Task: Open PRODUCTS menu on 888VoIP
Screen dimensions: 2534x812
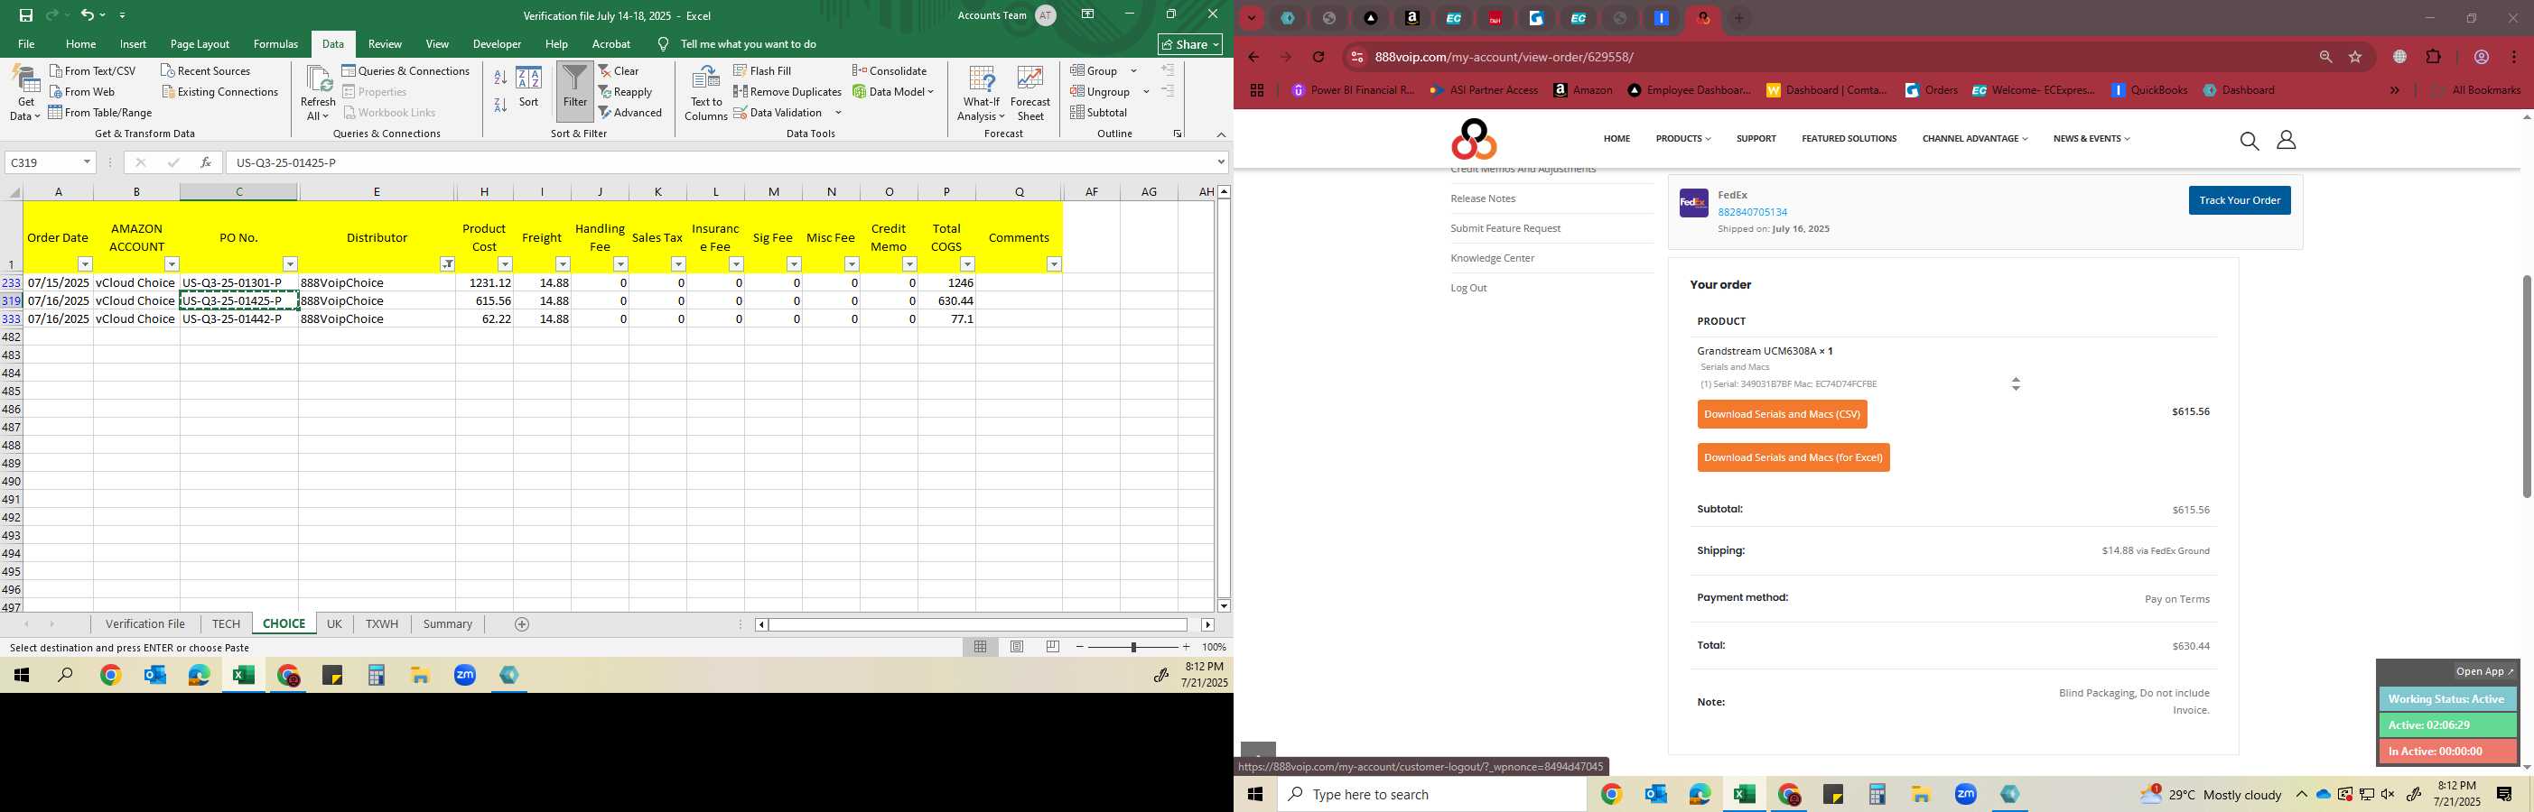Action: pos(1682,139)
